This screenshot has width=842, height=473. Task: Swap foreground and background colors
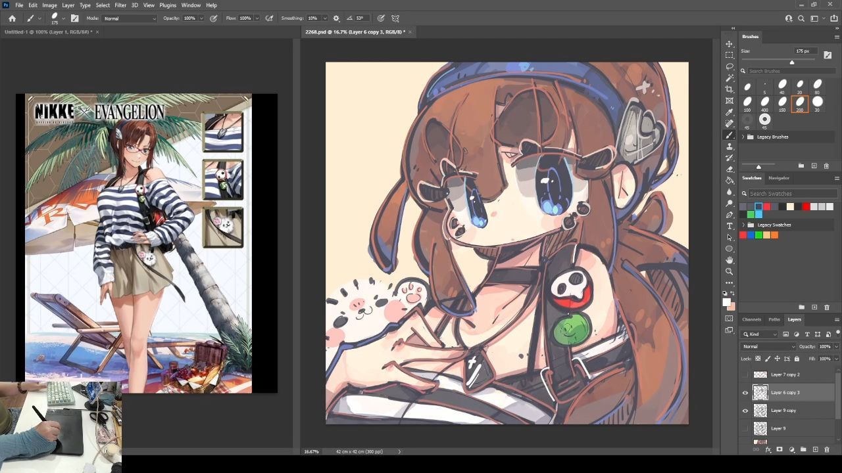pyautogui.click(x=733, y=294)
